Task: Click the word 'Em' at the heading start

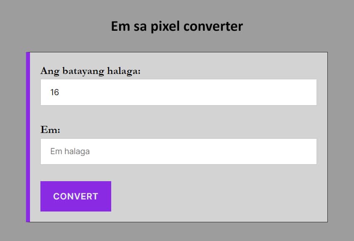Action: [x=119, y=27]
